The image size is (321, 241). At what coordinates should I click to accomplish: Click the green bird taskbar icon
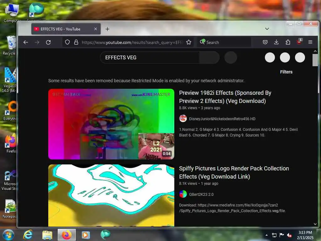pos(105,235)
